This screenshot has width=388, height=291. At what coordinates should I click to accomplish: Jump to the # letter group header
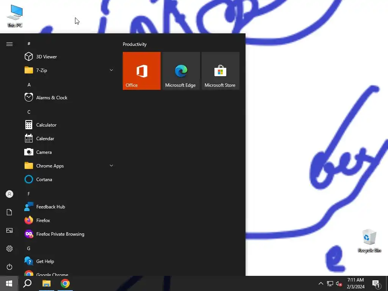pyautogui.click(x=29, y=44)
